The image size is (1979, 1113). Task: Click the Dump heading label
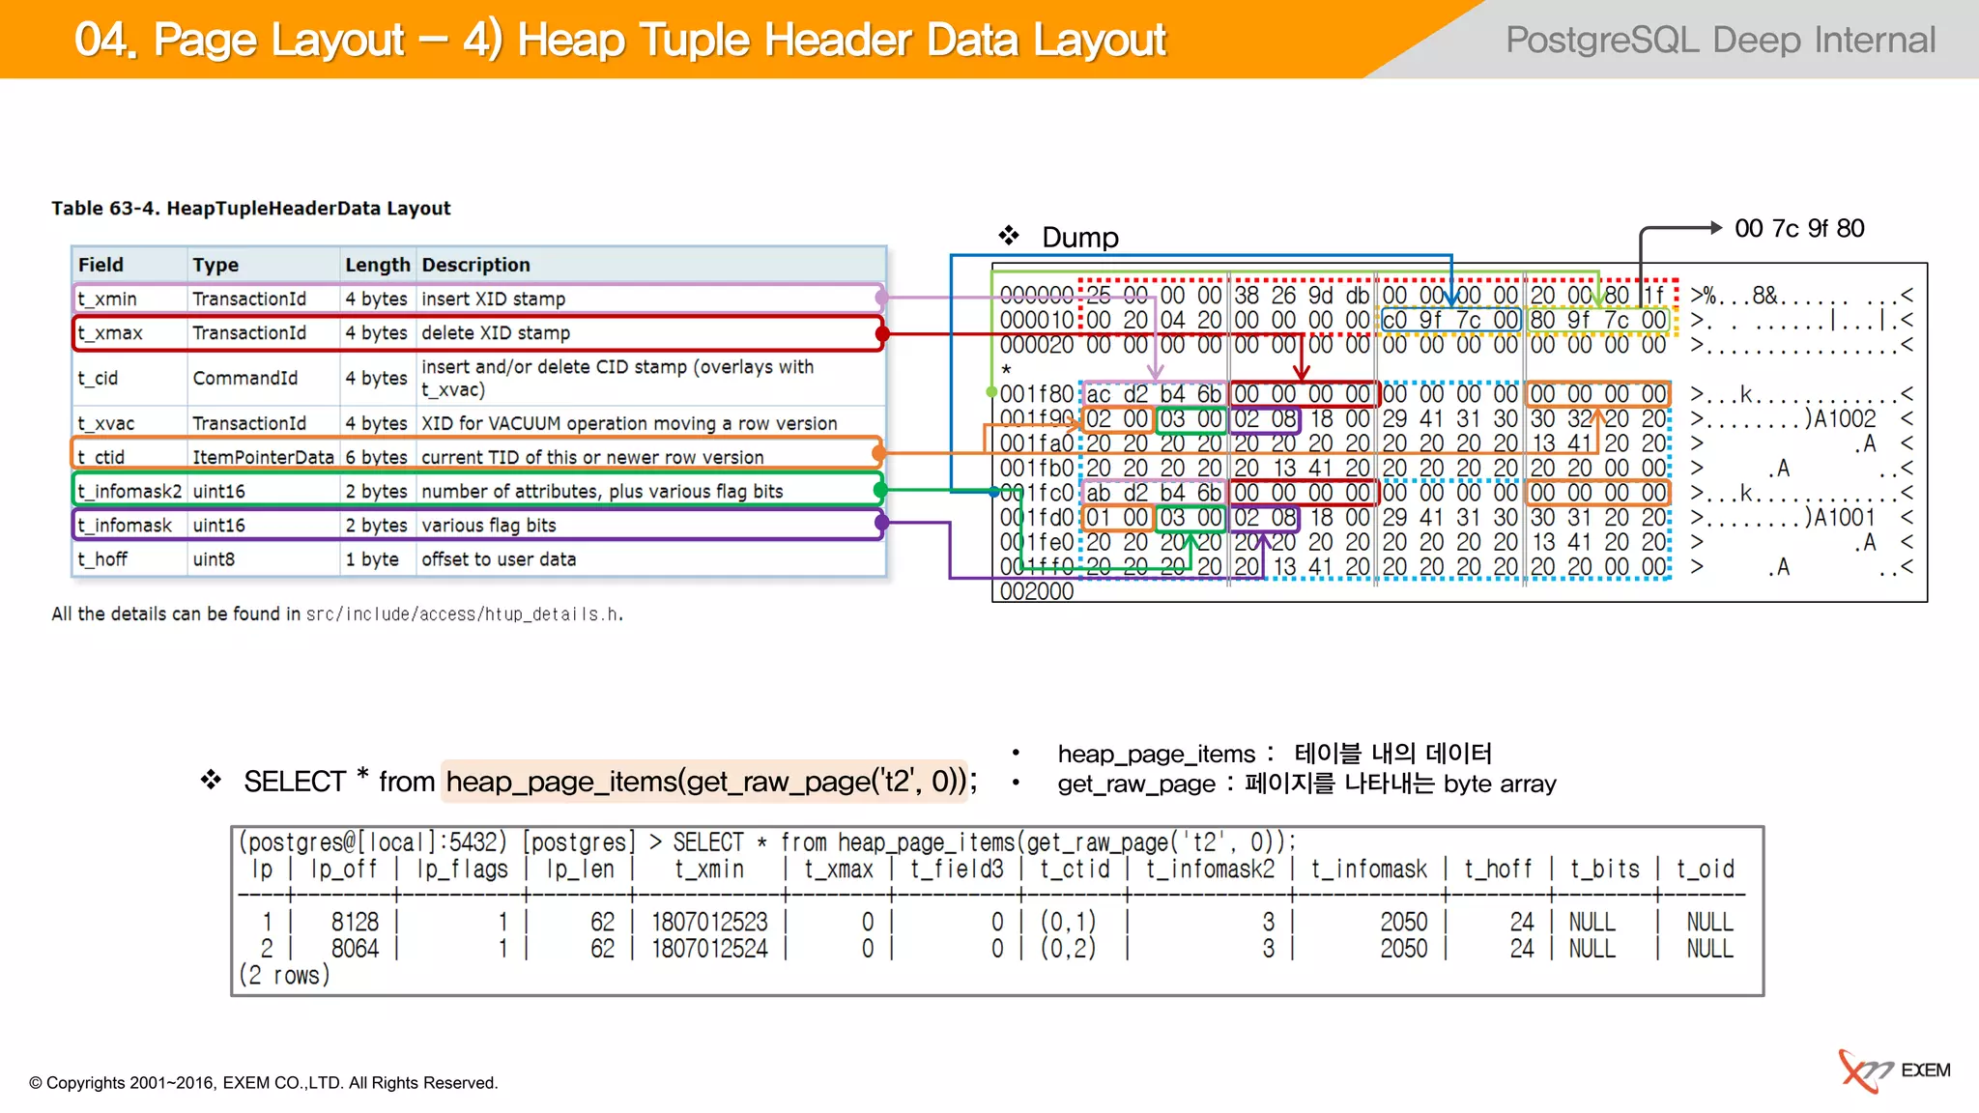coord(1080,237)
